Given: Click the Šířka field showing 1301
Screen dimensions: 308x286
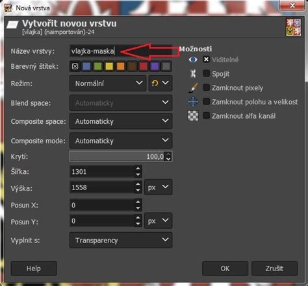Looking at the screenshot, I should point(102,172).
